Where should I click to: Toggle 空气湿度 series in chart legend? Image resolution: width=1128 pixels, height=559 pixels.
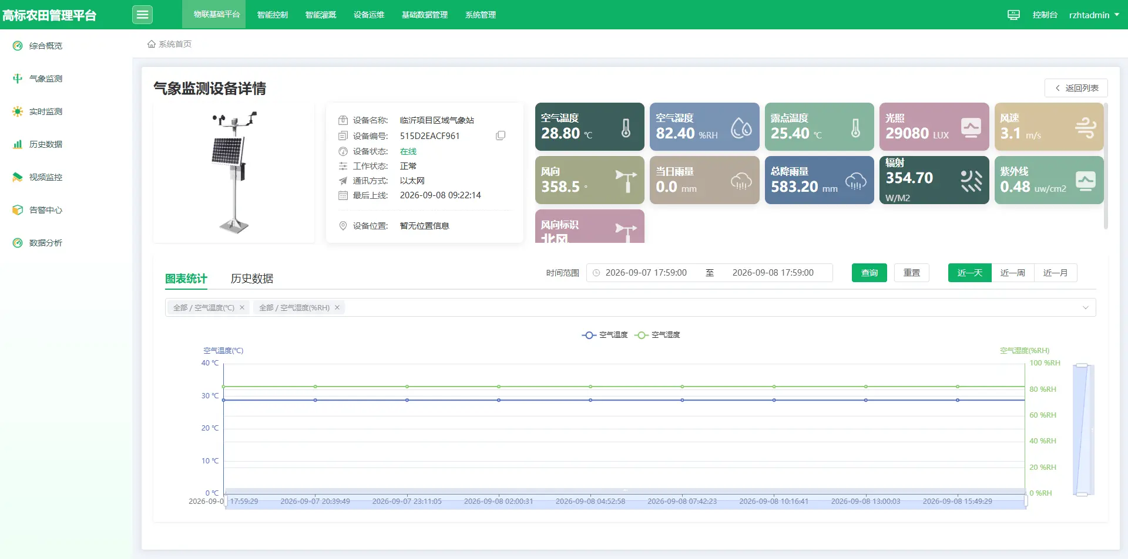(x=657, y=335)
